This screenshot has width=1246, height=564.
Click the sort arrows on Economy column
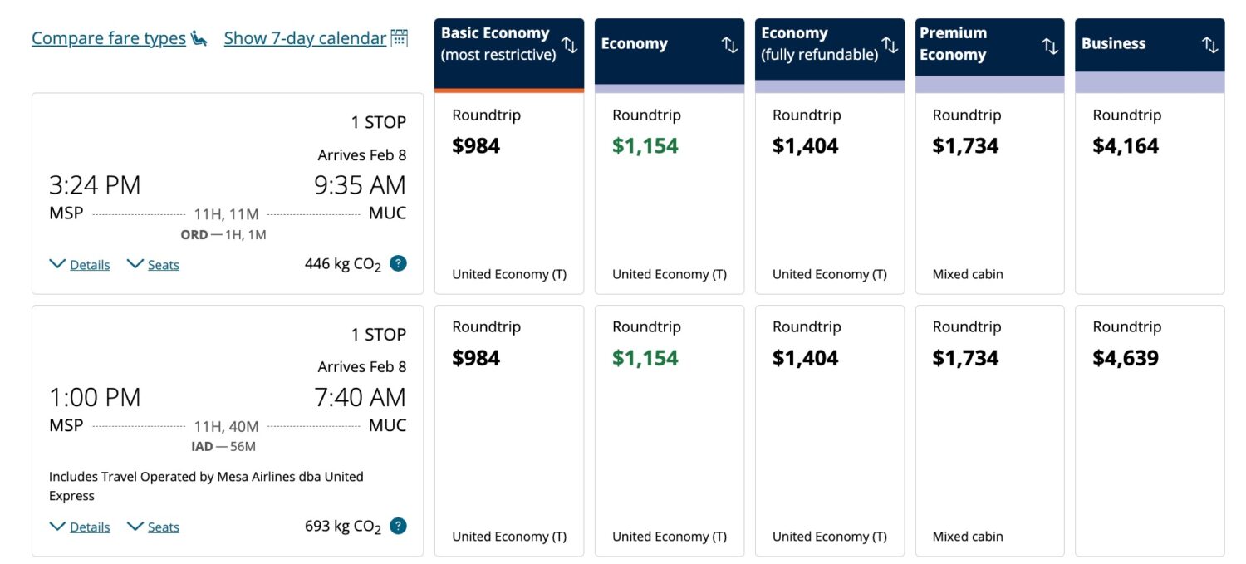729,43
